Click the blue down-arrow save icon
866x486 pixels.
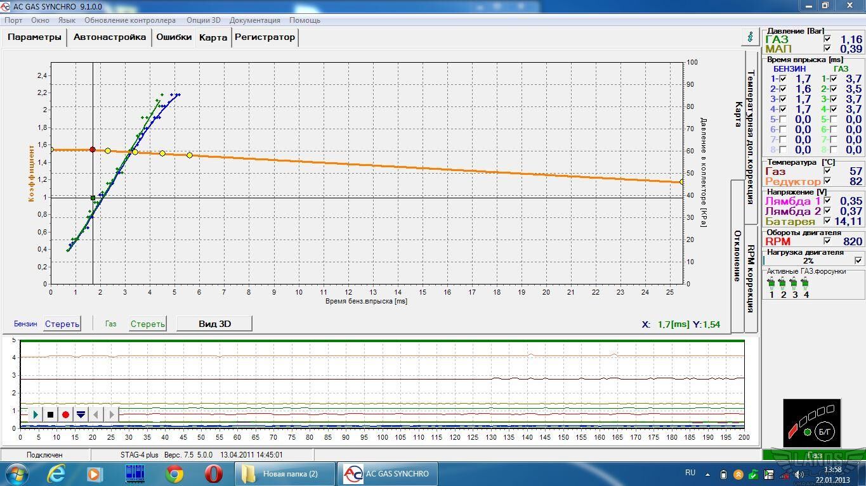click(81, 414)
